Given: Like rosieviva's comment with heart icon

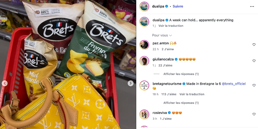Looking at the screenshot, I should tap(254, 114).
